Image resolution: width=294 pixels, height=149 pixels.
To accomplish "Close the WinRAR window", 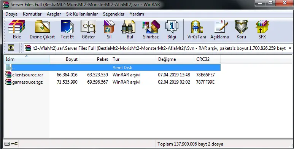I will tap(284, 3).
